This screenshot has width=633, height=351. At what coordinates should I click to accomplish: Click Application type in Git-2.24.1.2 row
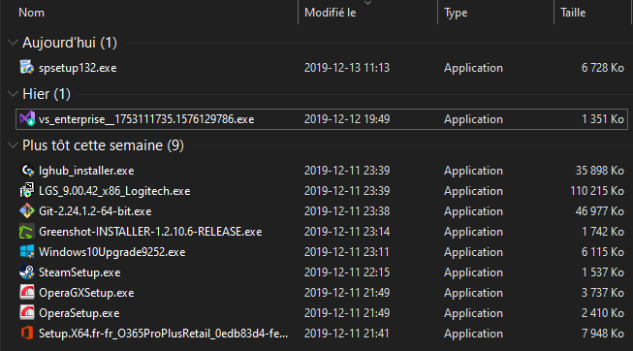click(474, 211)
